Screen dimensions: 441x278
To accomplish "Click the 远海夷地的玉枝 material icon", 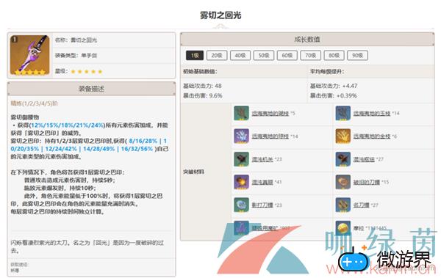I will pos(343,113).
